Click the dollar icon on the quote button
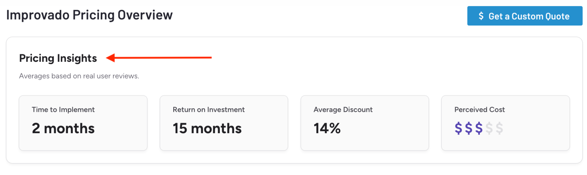This screenshot has height=175, width=587. tap(481, 16)
